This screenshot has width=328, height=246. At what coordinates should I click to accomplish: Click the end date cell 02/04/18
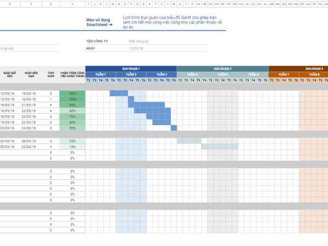point(31,147)
